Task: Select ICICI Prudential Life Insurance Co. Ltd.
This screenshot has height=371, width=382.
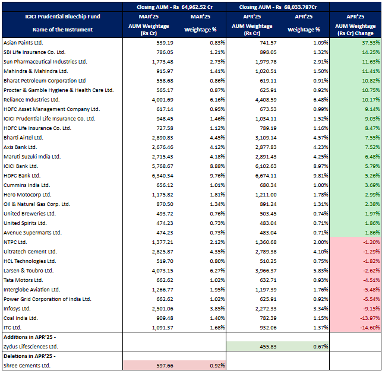Action: [x=49, y=119]
